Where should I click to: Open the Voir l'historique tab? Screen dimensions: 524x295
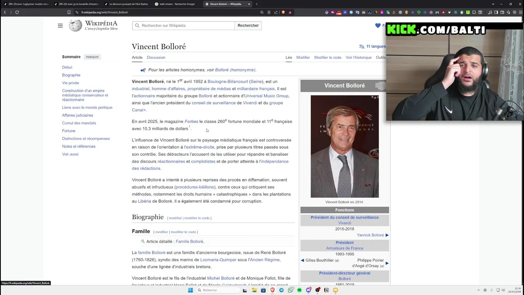click(x=359, y=57)
